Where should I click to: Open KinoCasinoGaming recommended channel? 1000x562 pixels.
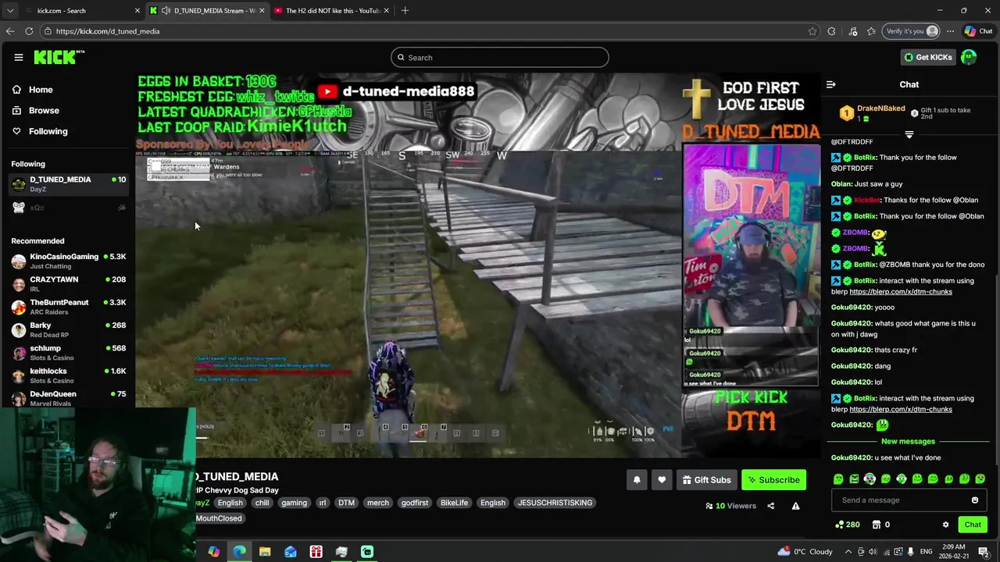tap(69, 261)
